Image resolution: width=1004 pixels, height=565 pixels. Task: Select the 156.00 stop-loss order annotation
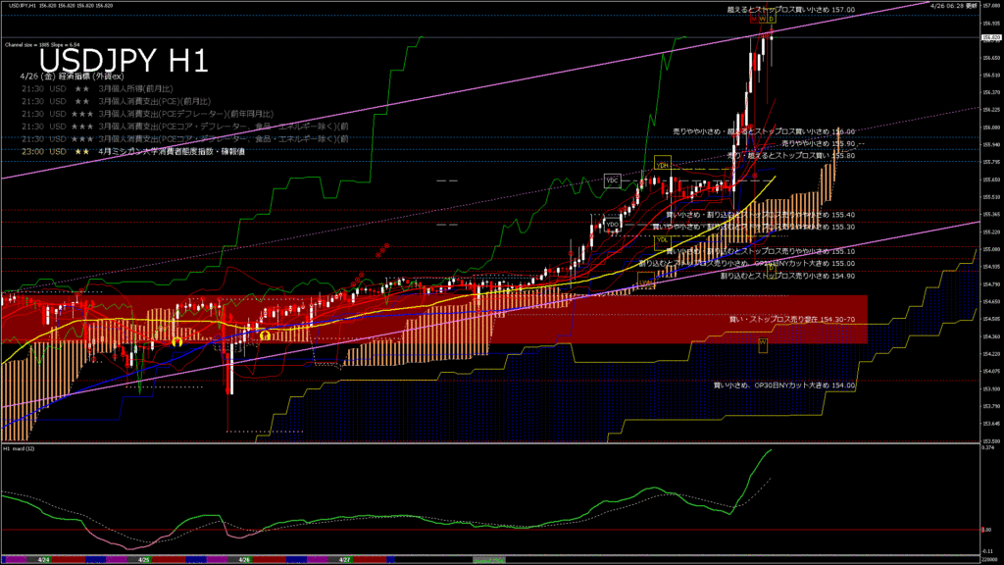tap(764, 130)
